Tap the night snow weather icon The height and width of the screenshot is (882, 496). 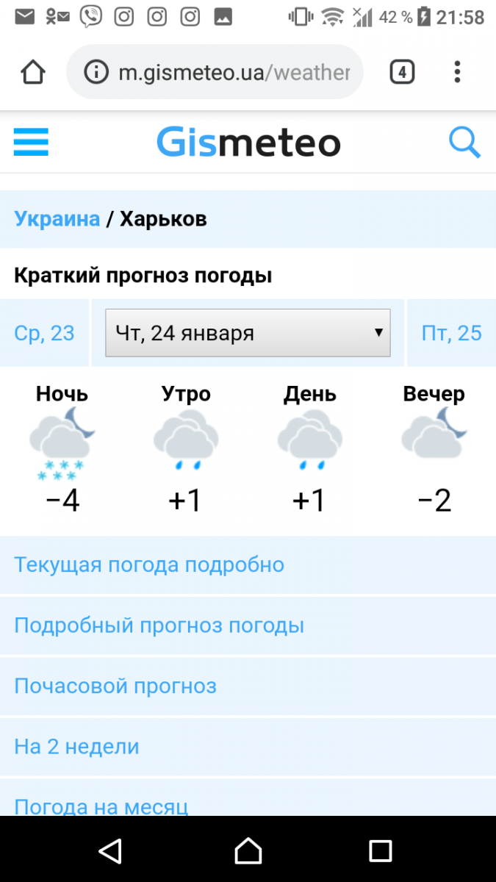pos(62,444)
